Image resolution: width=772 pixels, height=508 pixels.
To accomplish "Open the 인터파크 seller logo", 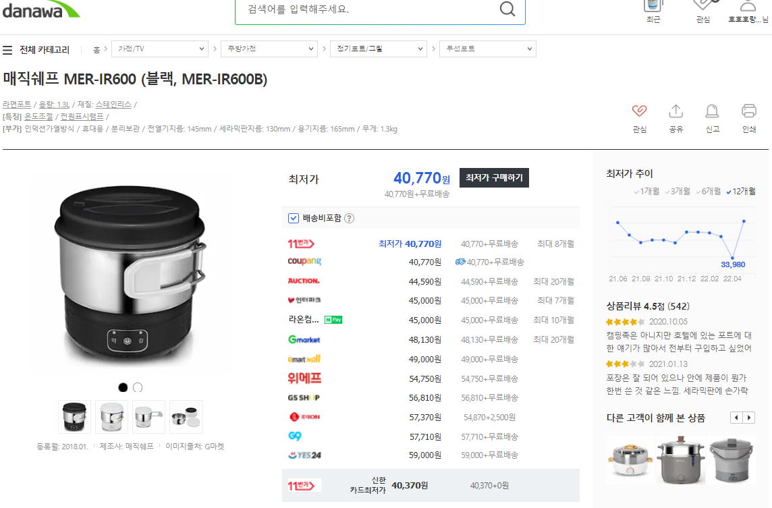I will pos(304,300).
